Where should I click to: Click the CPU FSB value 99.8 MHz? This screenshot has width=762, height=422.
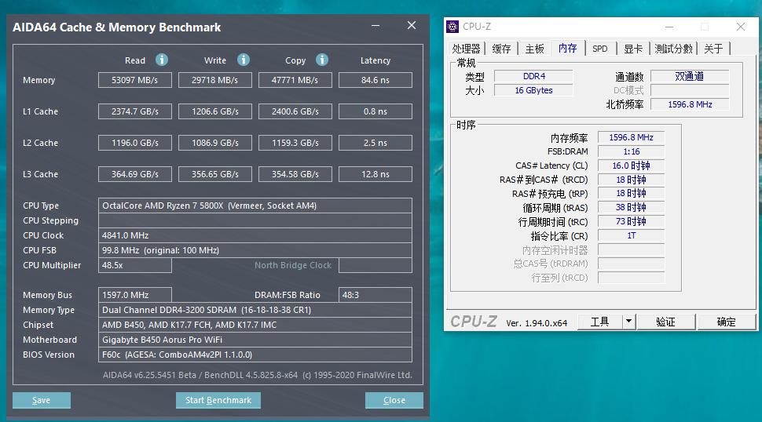[x=255, y=250]
